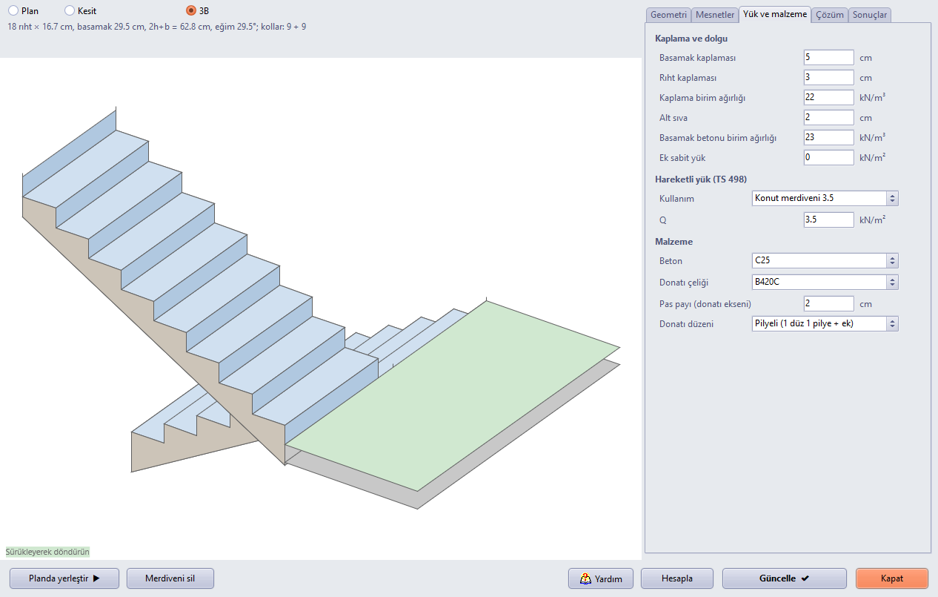Open the Beton concrete class dropdown
Screen dimensions: 938x597
[x=825, y=261]
